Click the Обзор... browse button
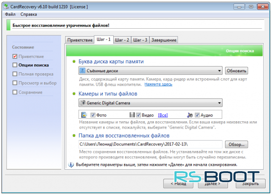272x195 pixels. pyautogui.click(x=236, y=145)
